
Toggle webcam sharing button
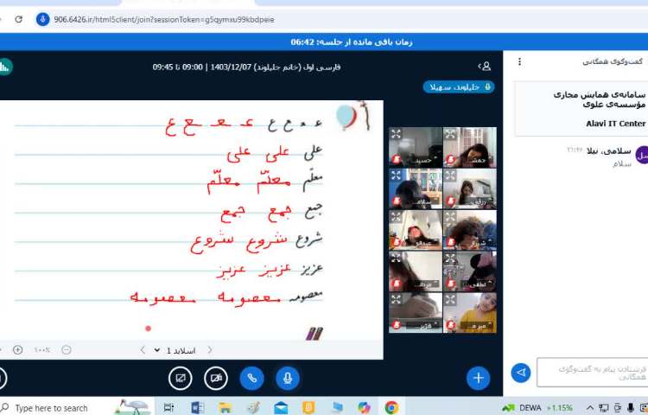point(216,378)
